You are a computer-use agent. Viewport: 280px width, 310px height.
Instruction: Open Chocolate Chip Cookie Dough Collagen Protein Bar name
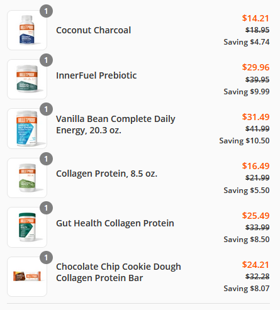coord(118,272)
